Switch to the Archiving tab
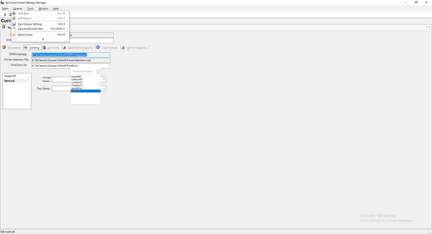This screenshot has height=234, width=432. coord(51,48)
